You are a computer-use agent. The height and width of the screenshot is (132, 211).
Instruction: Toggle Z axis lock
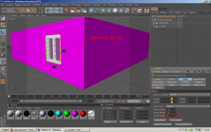60,10
